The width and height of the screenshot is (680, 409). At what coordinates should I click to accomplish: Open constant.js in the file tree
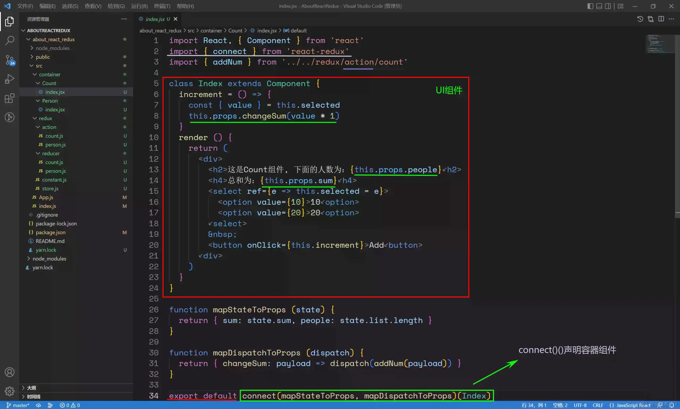(54, 180)
